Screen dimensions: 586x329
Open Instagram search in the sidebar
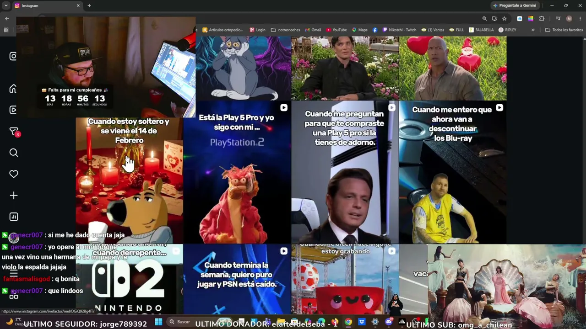[x=14, y=153]
